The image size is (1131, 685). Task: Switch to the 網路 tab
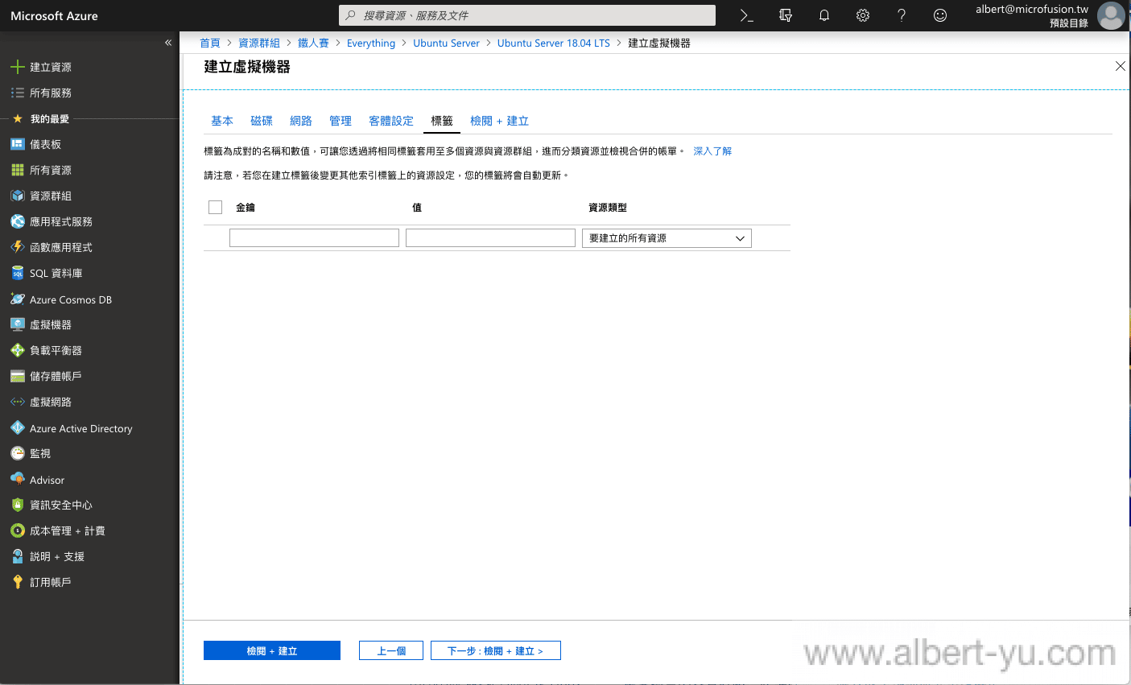click(301, 121)
